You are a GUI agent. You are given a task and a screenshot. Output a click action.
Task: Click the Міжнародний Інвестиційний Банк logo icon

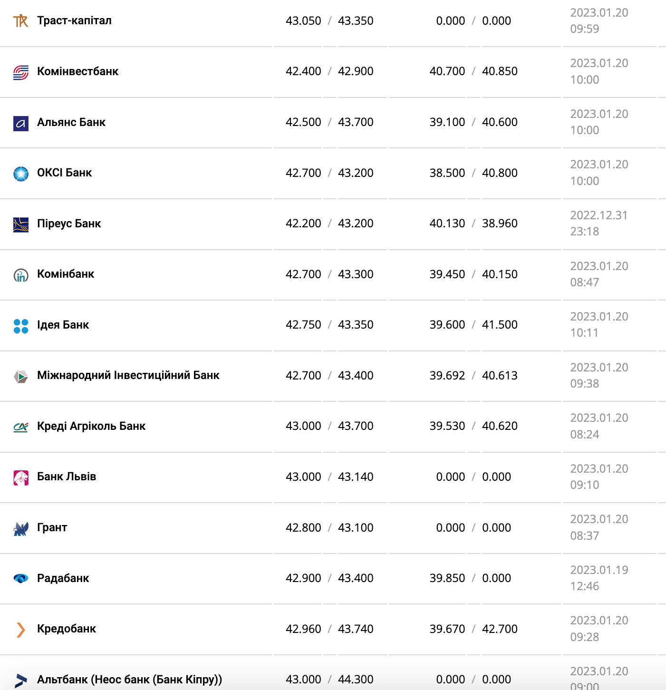point(21,377)
